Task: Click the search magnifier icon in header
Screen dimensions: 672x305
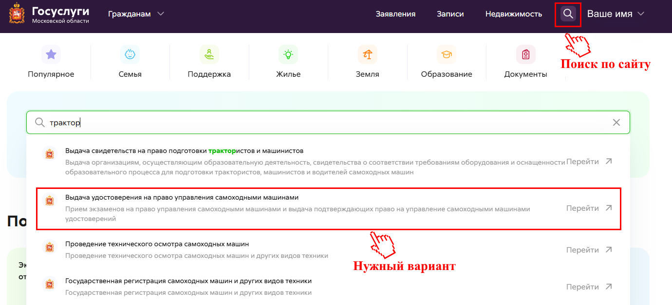Action: [x=568, y=14]
